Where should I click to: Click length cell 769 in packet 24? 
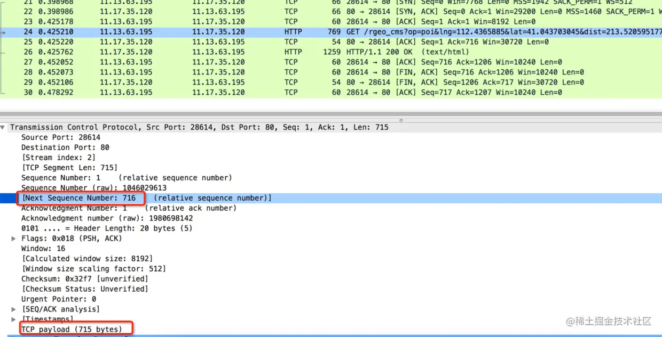coord(334,31)
